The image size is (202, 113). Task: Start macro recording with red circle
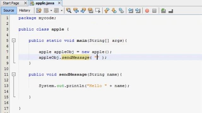click(x=147, y=11)
